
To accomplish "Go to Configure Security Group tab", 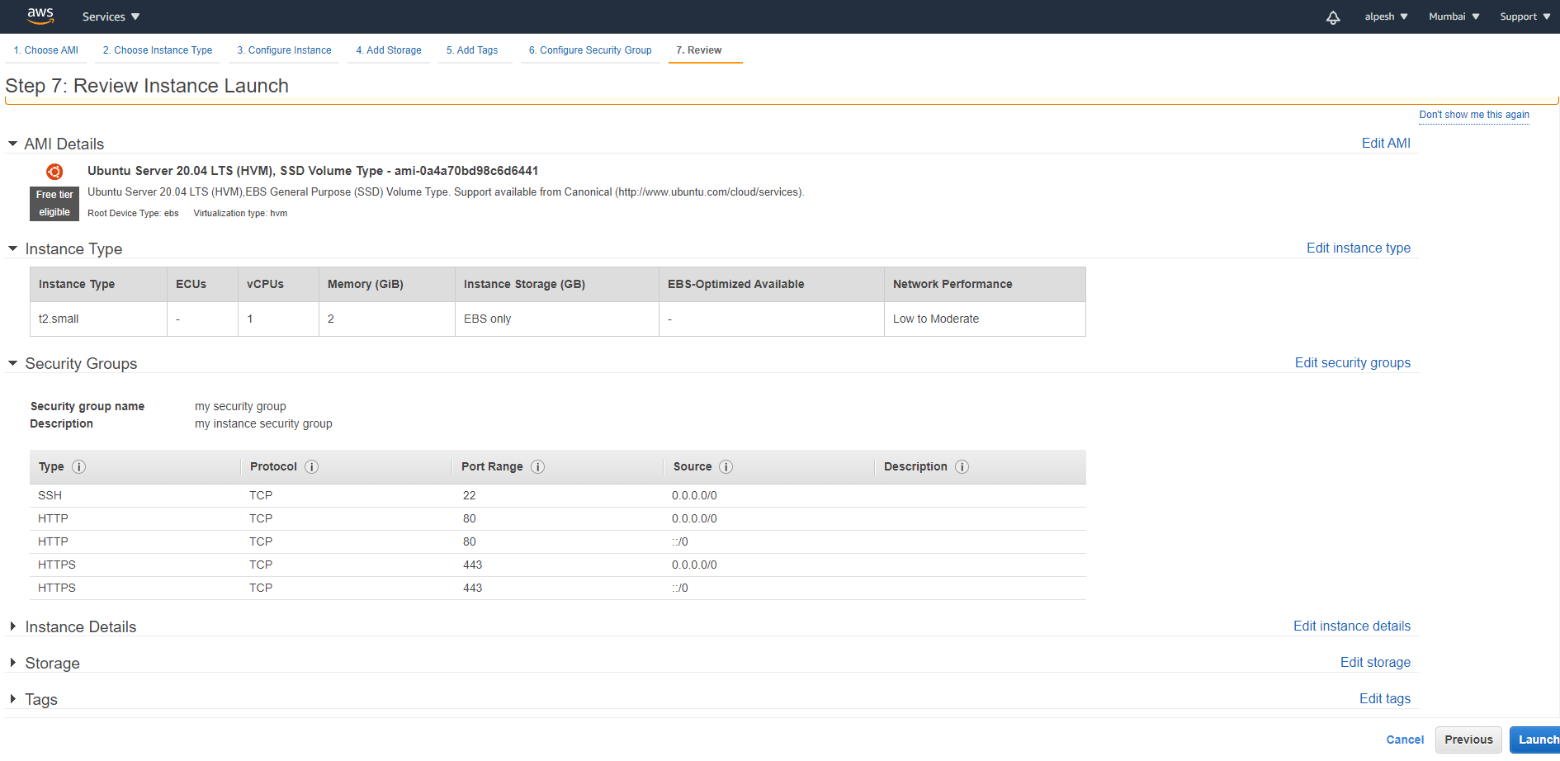I will 590,50.
